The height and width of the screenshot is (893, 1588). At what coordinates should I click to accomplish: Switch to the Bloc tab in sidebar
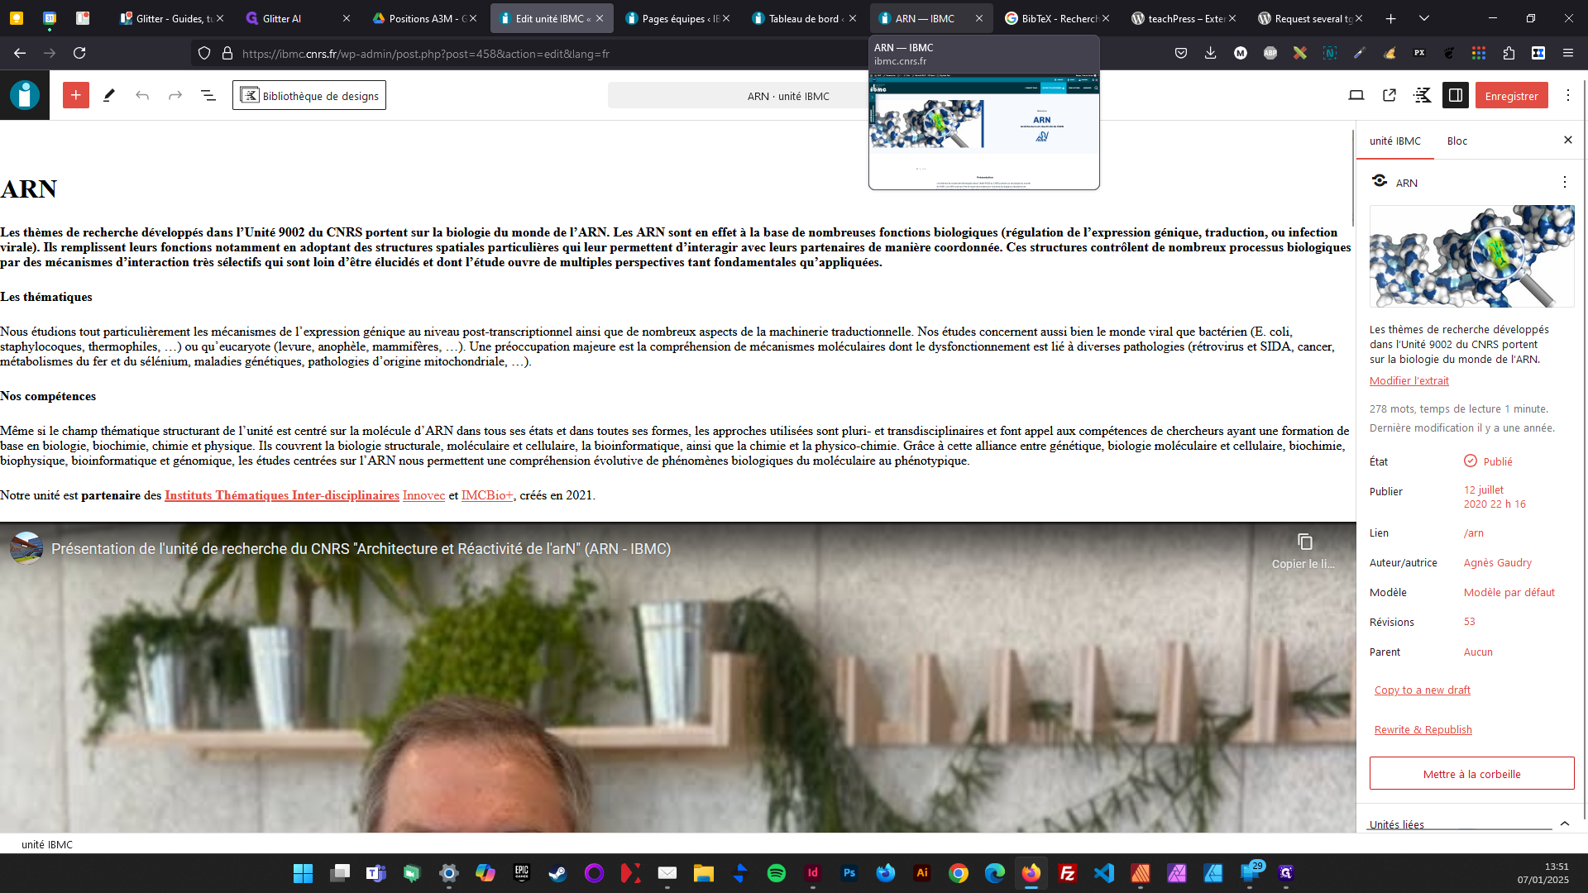pyautogui.click(x=1457, y=141)
